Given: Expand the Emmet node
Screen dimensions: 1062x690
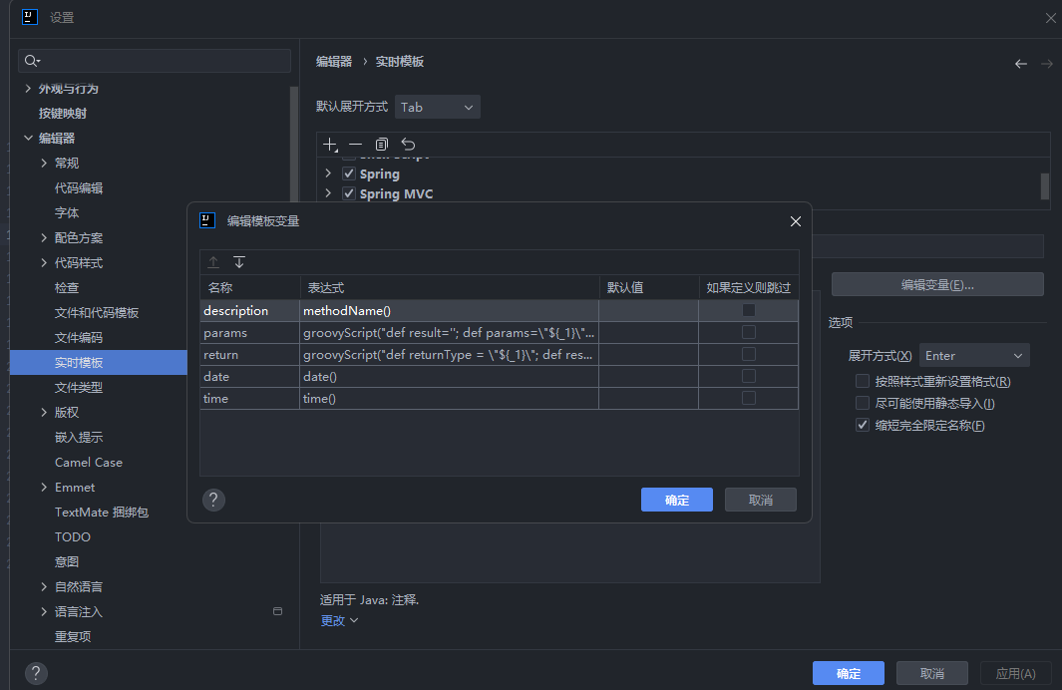Looking at the screenshot, I should 44,487.
